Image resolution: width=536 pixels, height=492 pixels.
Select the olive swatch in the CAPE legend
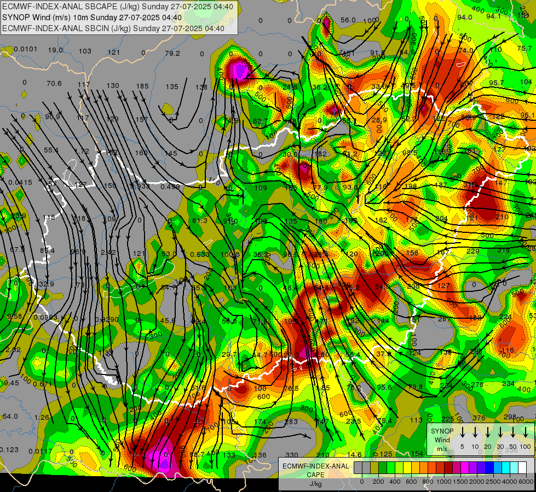pyautogui.click(x=374, y=467)
